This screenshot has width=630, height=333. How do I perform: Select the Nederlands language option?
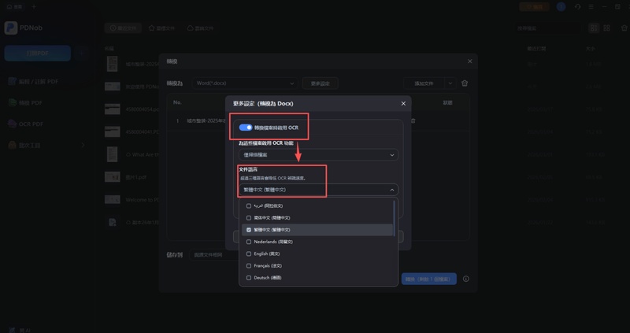tap(272, 242)
